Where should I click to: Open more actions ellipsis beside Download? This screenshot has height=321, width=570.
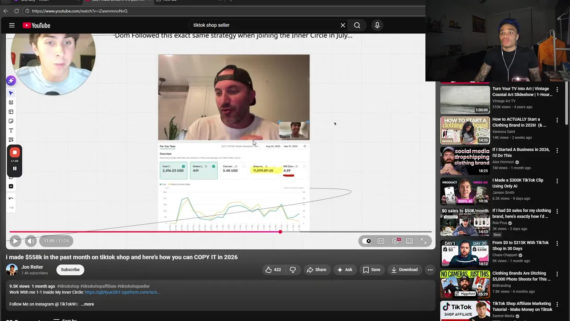430,270
